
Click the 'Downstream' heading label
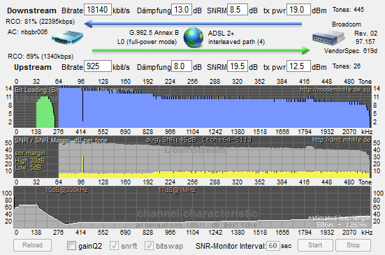click(x=31, y=10)
